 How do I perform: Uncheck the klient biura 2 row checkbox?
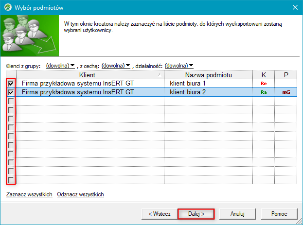point(11,92)
